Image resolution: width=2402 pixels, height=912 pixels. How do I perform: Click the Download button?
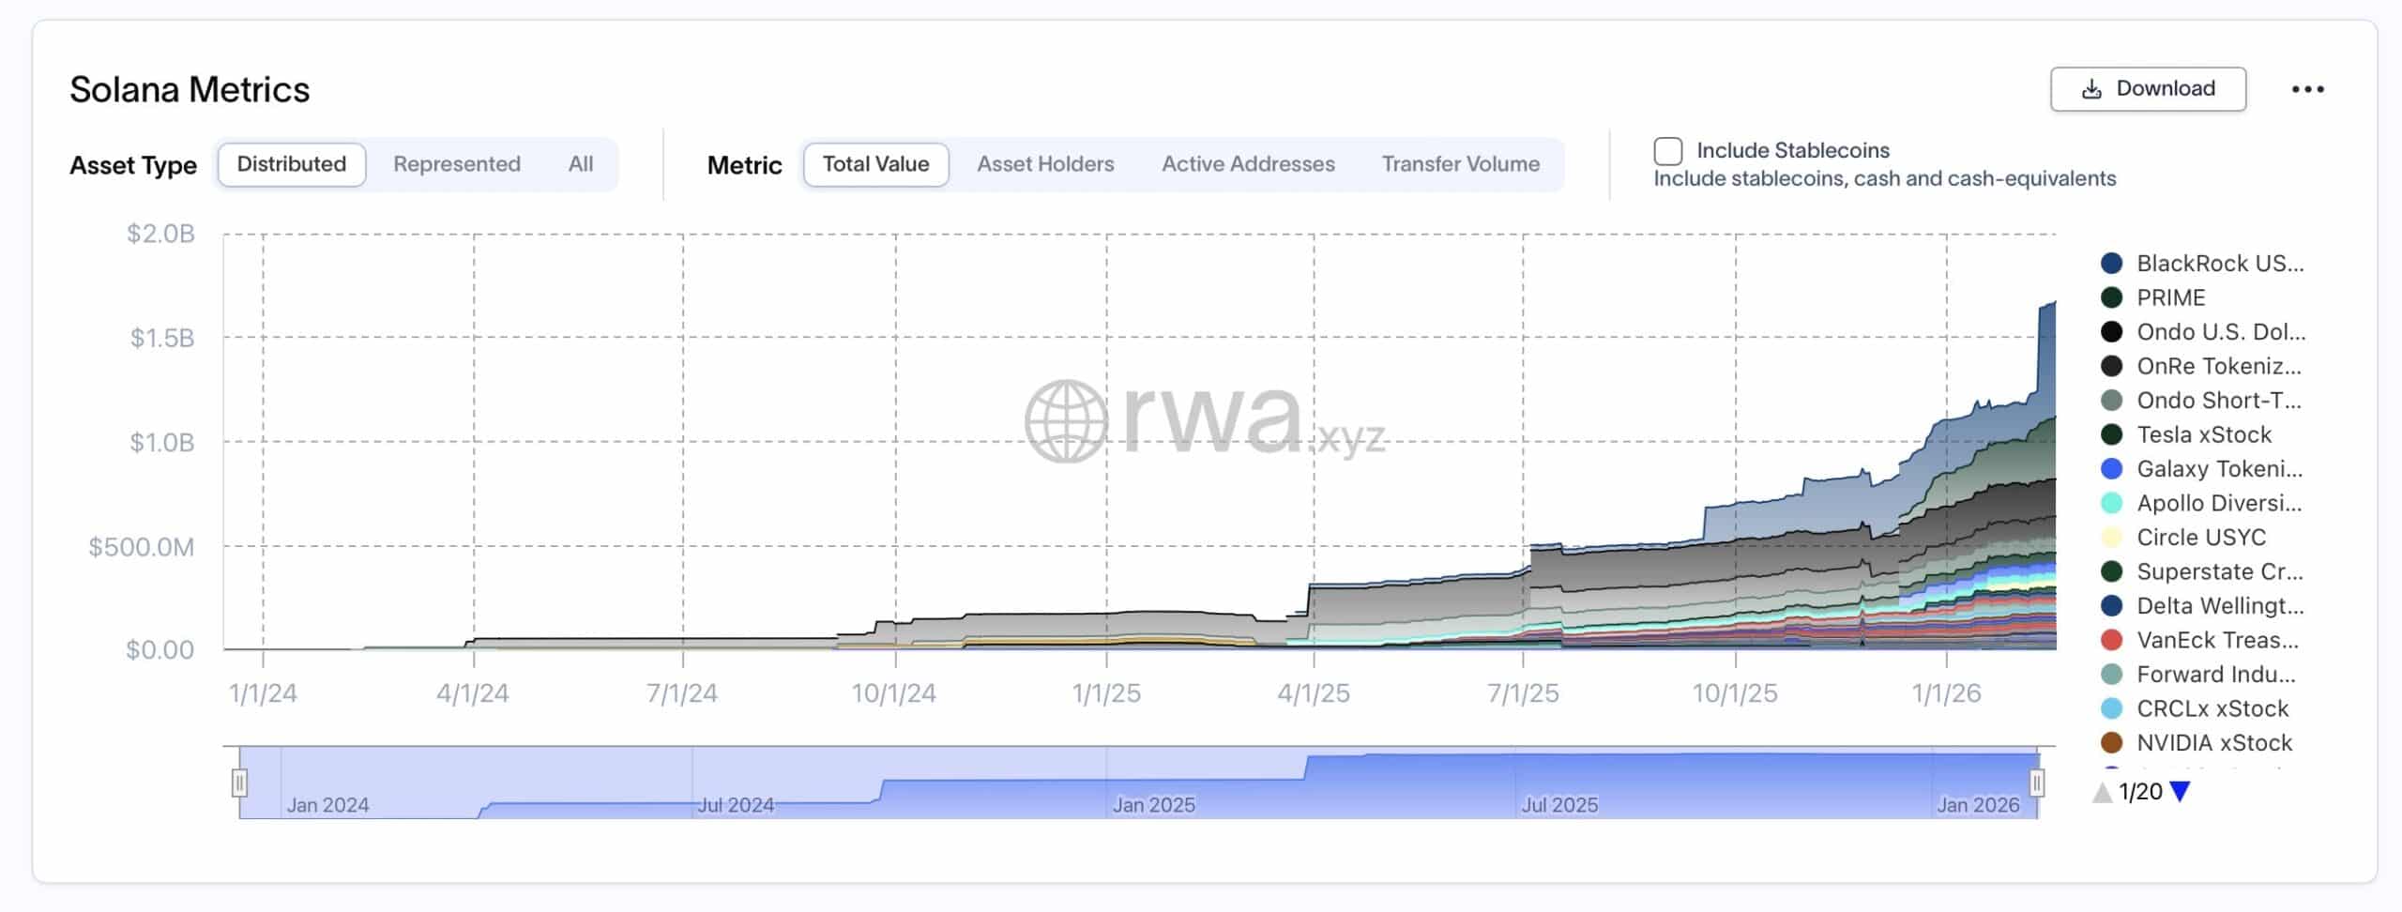click(x=2147, y=89)
